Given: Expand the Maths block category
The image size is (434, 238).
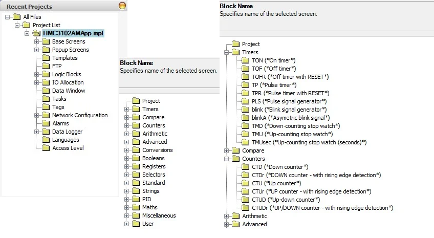Looking at the screenshot, I should 126,208.
